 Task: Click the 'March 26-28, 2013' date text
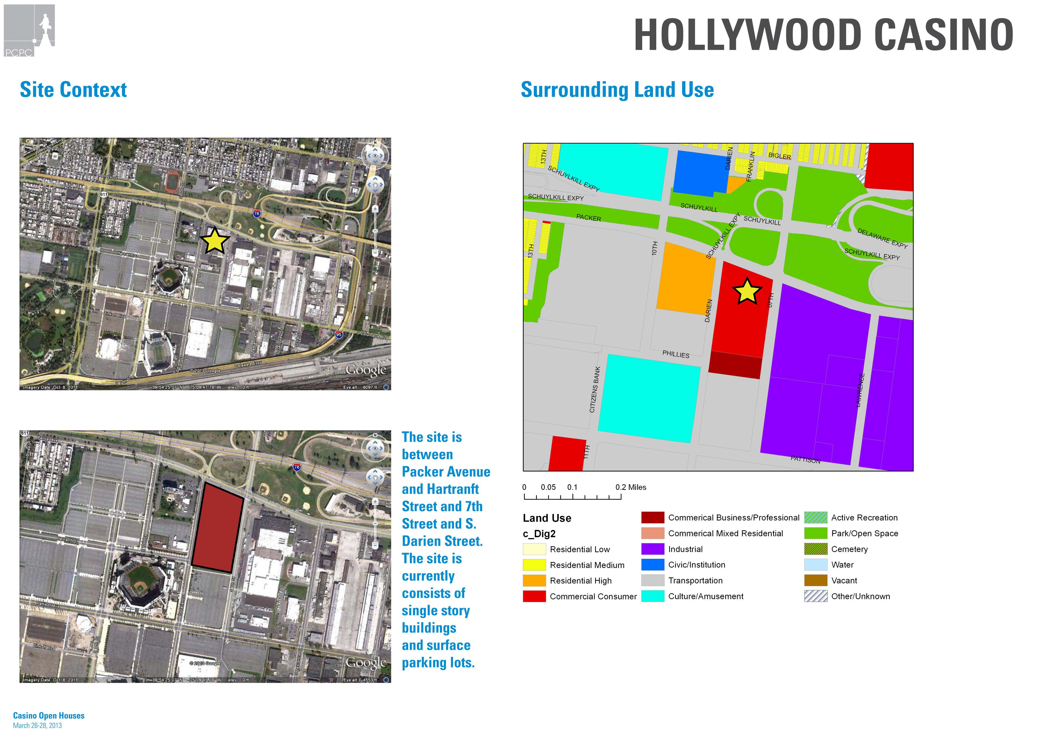coord(37,726)
